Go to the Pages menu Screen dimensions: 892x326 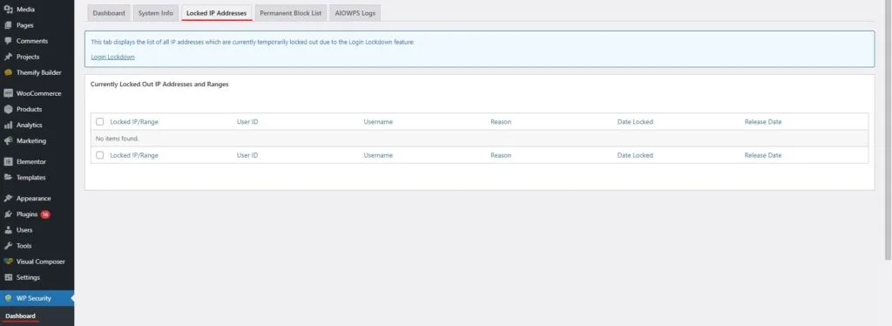24,25
